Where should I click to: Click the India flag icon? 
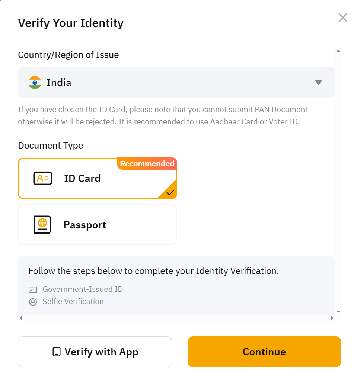tap(35, 82)
